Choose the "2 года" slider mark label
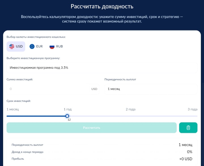 (131, 109)
